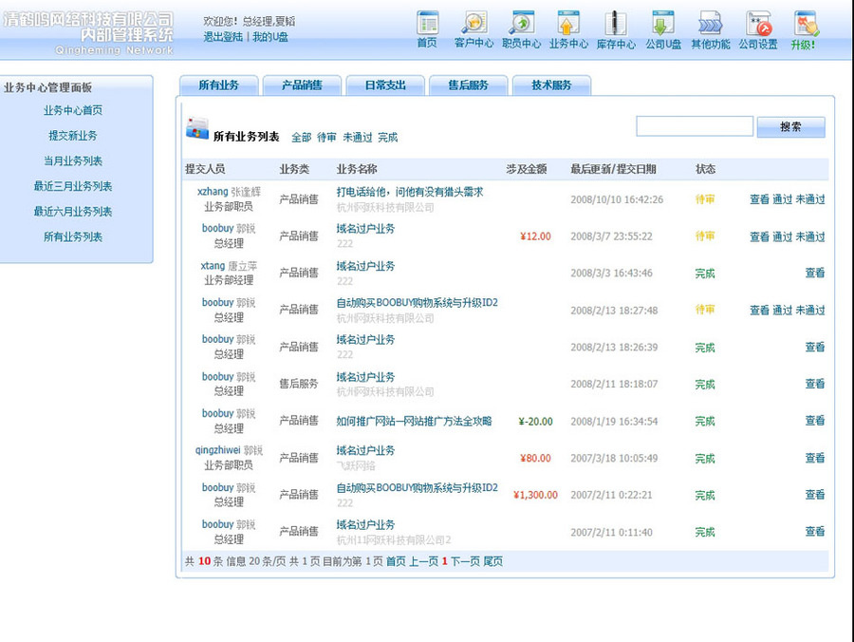Filter list by 未通过
The image size is (854, 642).
coord(358,138)
